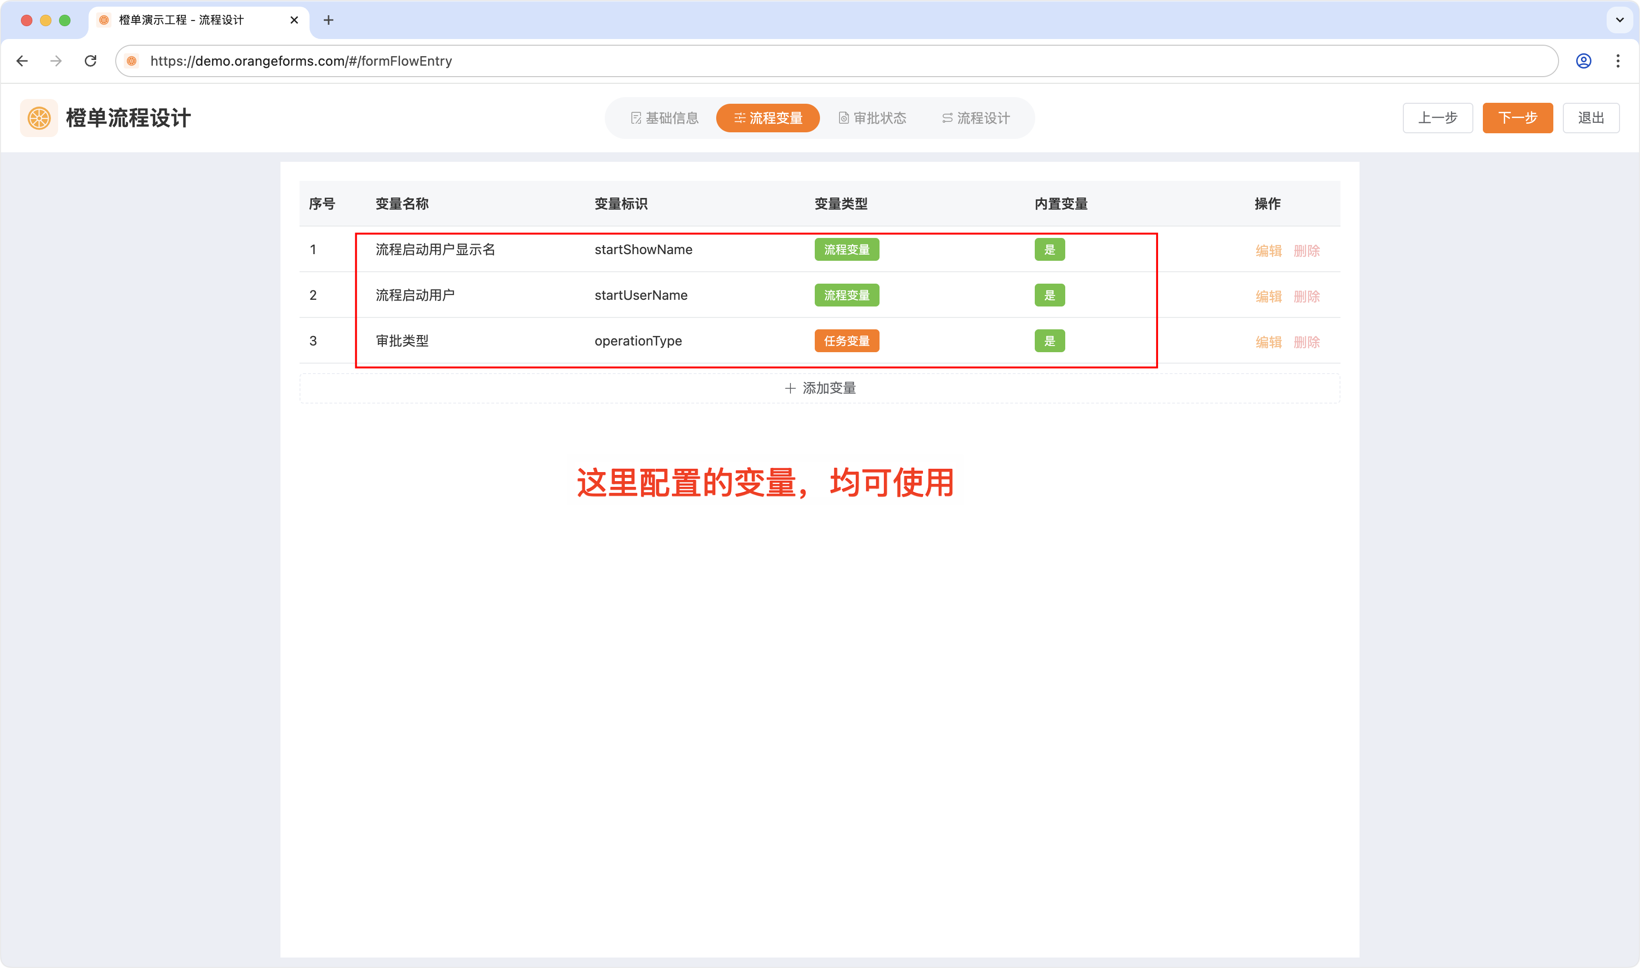
Task: Click the 序号 column header
Action: click(x=322, y=204)
